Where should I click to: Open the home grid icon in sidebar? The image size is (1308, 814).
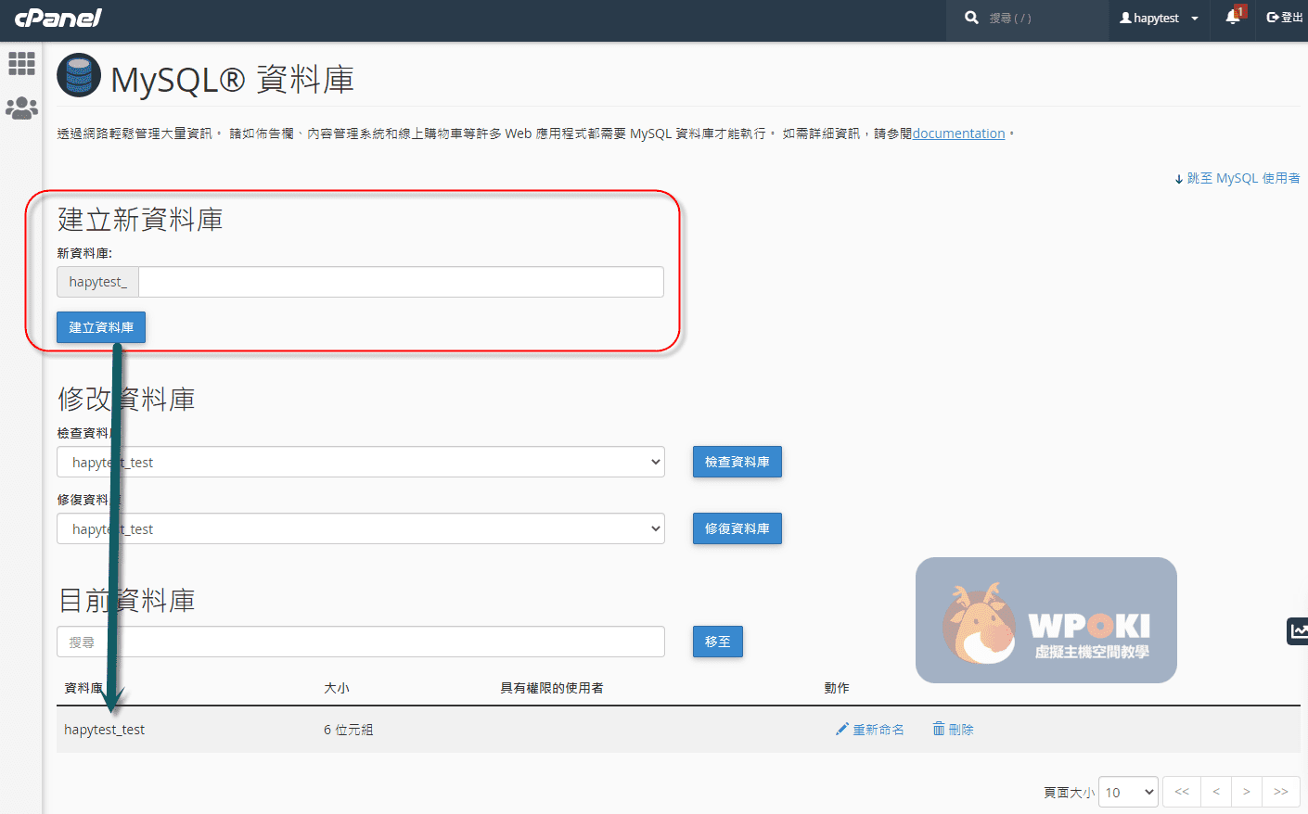pyautogui.click(x=21, y=63)
